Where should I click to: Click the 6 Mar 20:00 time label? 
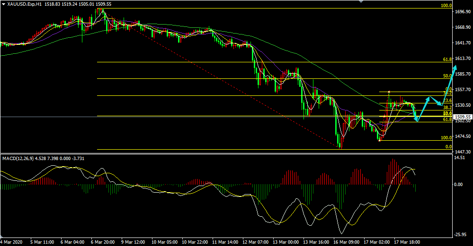tap(103, 242)
